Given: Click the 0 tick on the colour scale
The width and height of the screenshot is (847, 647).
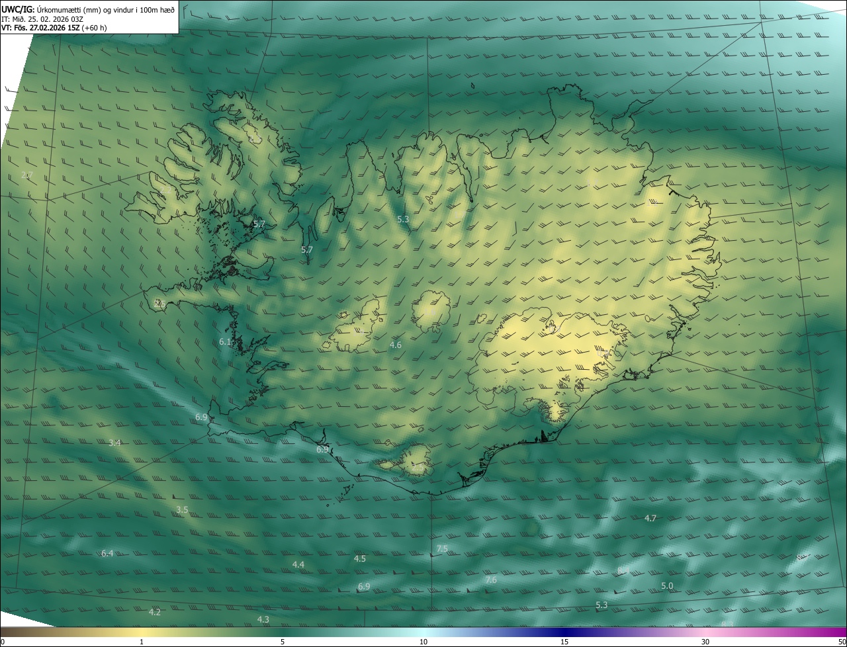Looking at the screenshot, I should click(x=3, y=642).
